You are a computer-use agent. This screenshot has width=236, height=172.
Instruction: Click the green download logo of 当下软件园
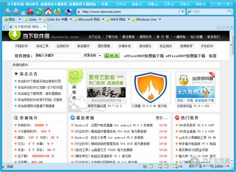coord(15,35)
